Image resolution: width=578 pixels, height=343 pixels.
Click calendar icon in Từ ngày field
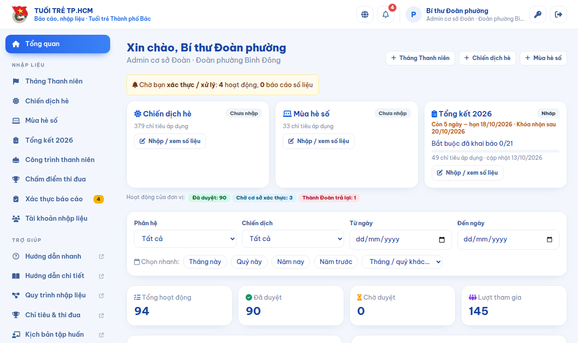point(442,240)
